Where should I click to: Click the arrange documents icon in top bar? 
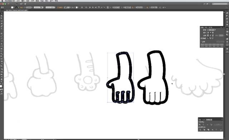click(21, 4)
